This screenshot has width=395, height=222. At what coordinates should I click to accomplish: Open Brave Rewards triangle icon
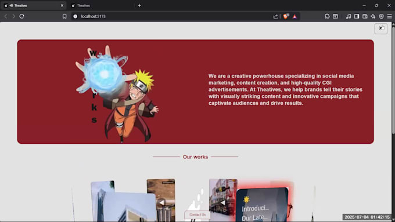(x=295, y=17)
